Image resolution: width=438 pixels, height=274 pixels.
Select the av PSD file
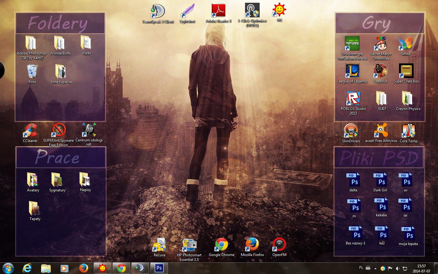[406, 182]
